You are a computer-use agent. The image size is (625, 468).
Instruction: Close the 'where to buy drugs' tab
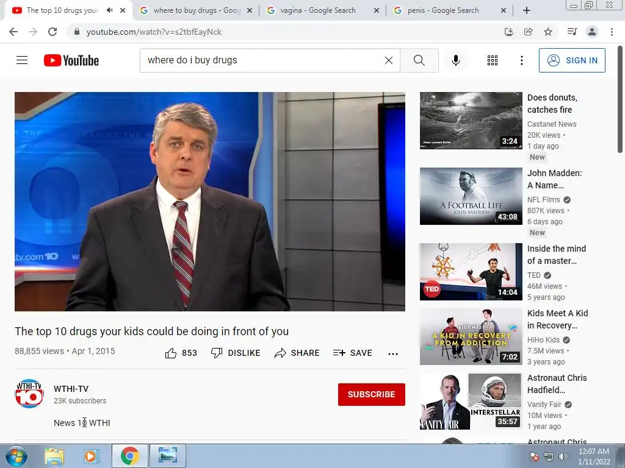point(250,11)
